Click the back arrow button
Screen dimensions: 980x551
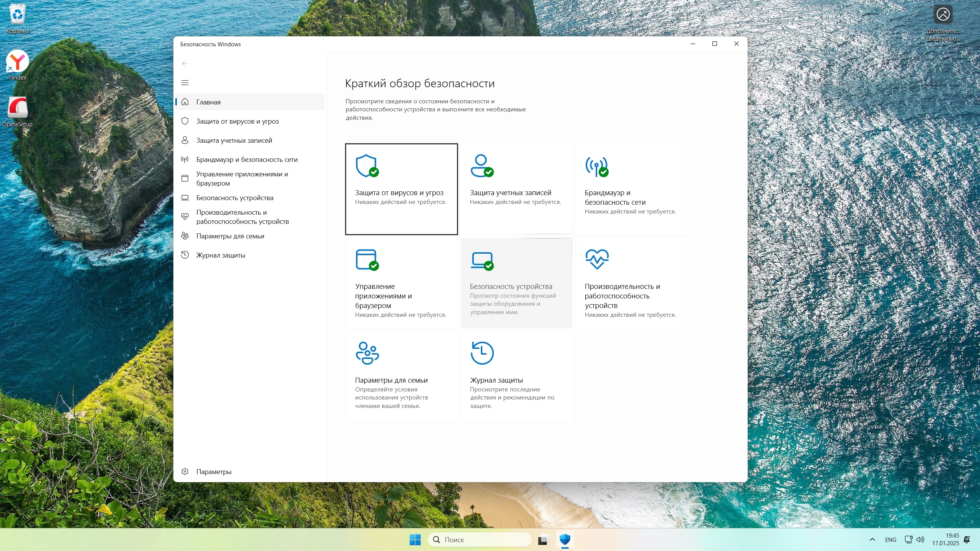(x=185, y=64)
